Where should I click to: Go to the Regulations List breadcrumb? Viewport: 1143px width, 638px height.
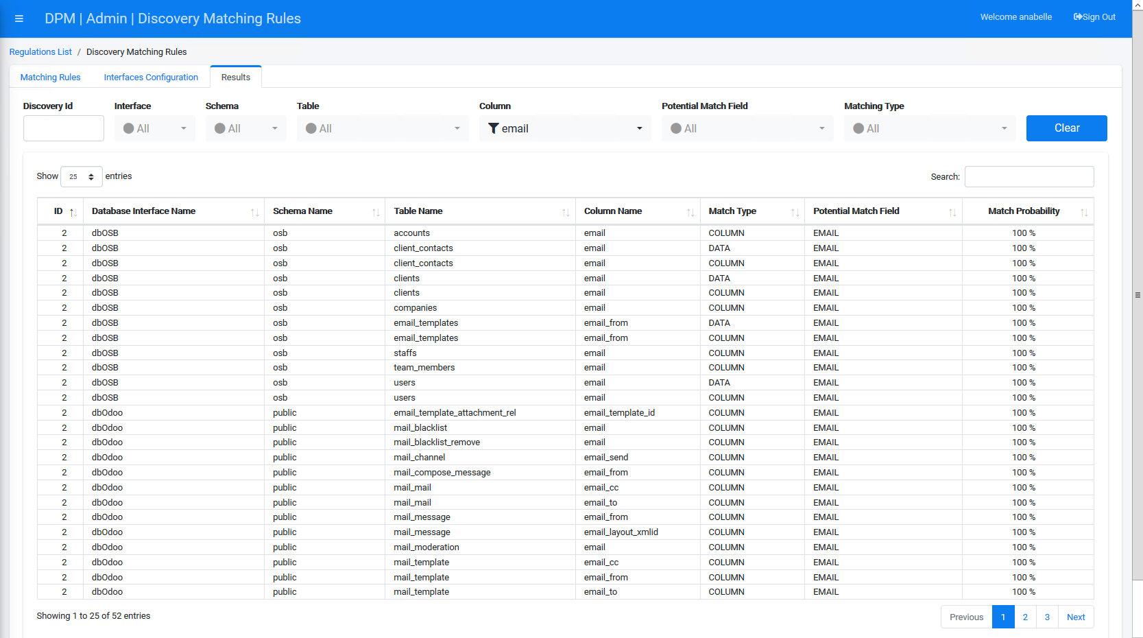[40, 52]
